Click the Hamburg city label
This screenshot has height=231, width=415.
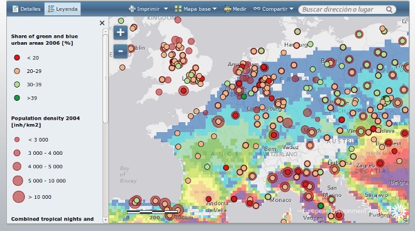tap(296, 45)
